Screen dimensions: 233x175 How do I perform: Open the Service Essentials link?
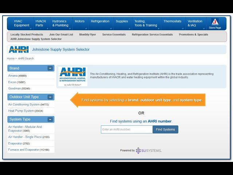(x=114, y=35)
